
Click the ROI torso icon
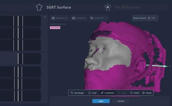[x=108, y=7]
